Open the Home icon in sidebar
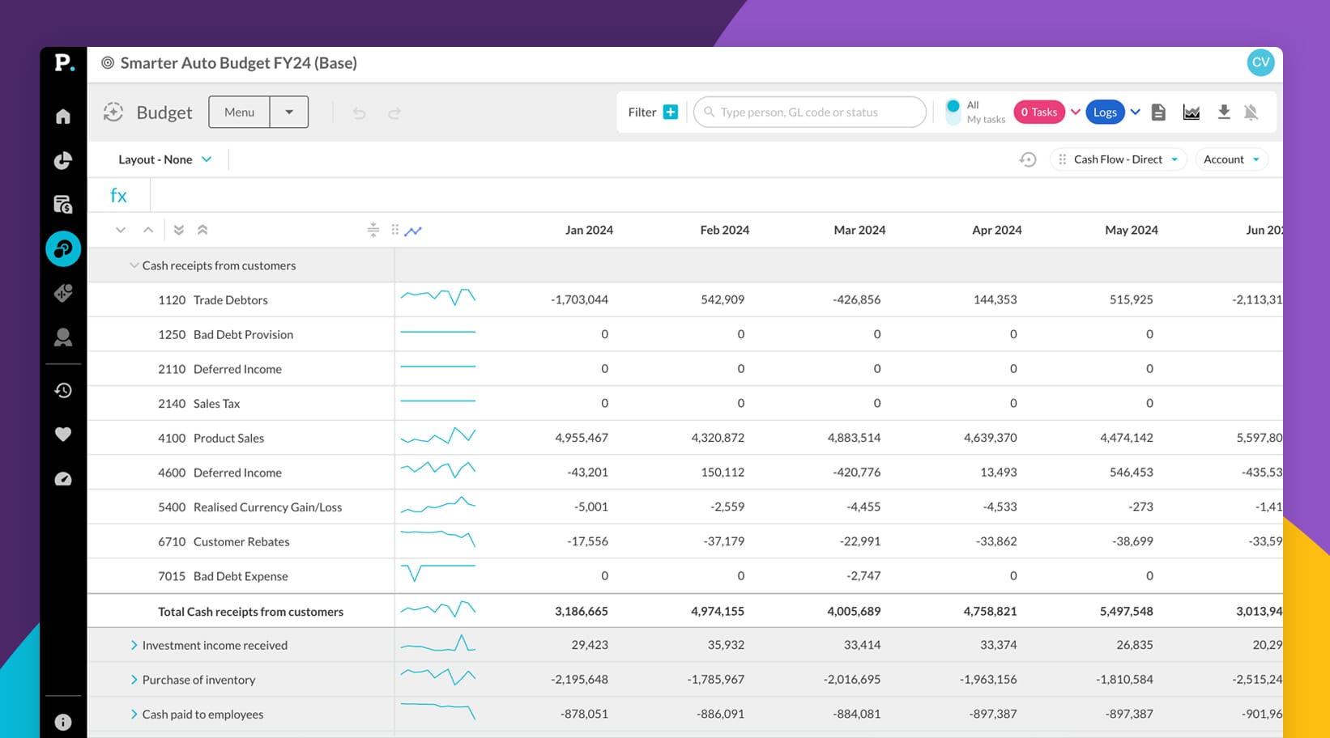 [x=62, y=117]
